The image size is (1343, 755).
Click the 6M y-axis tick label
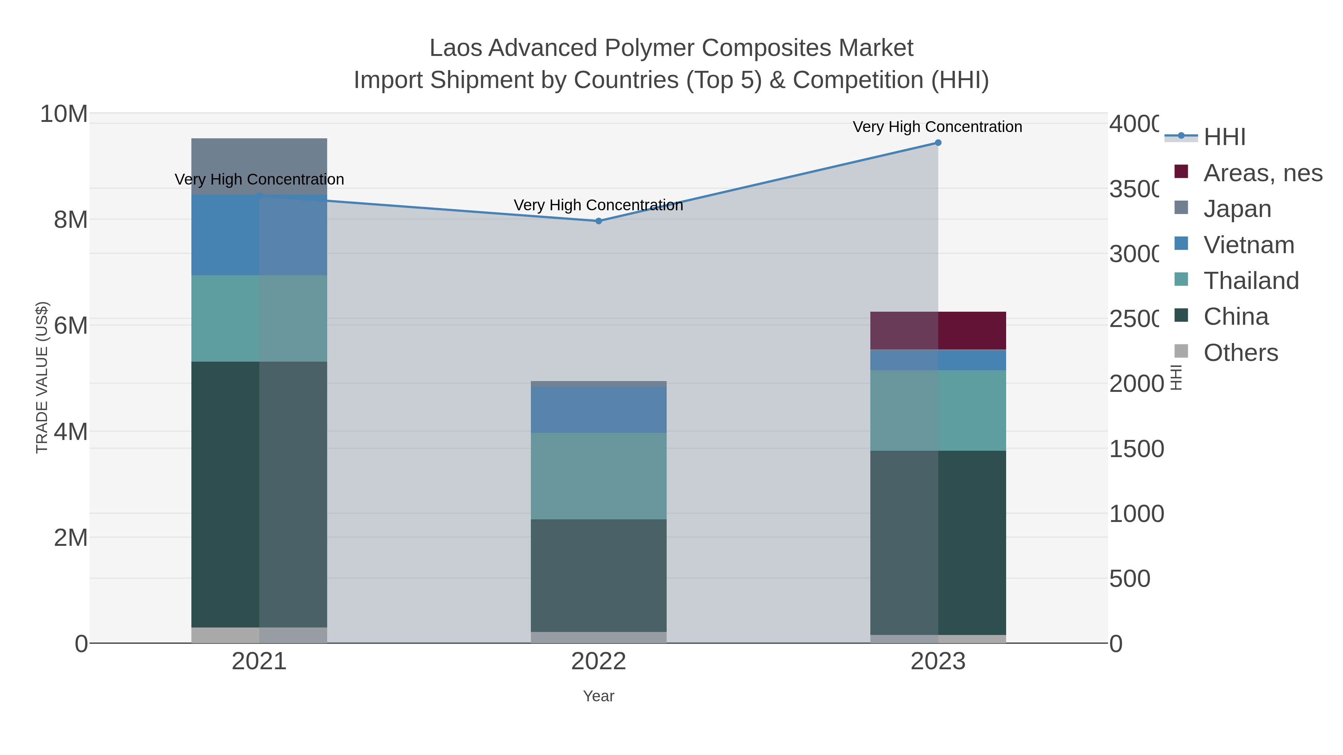(x=71, y=325)
